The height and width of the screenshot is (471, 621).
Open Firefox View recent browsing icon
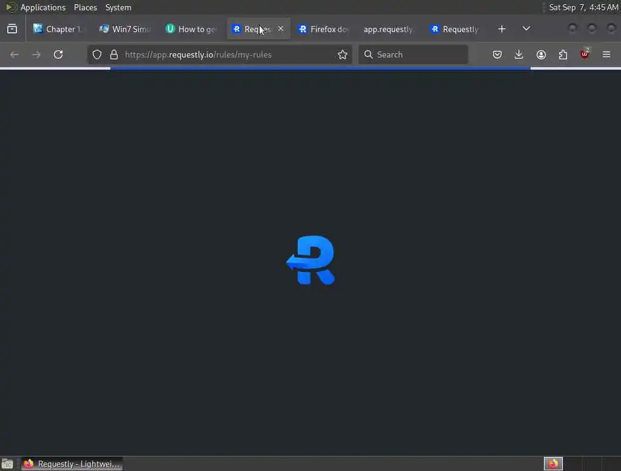pos(12,29)
